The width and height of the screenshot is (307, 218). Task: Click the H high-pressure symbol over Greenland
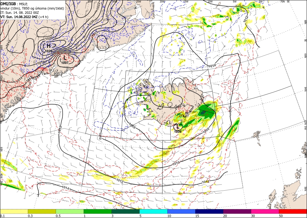(x=49, y=46)
